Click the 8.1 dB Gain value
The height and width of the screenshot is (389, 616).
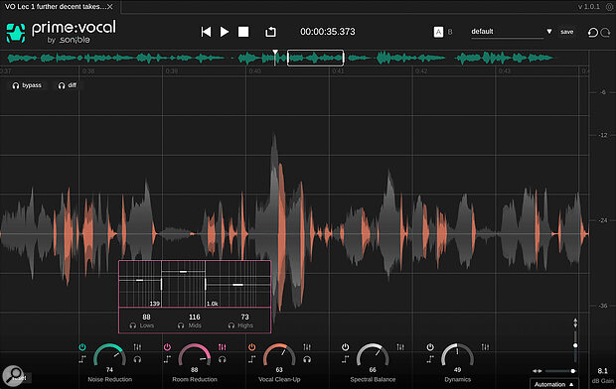[x=603, y=370]
